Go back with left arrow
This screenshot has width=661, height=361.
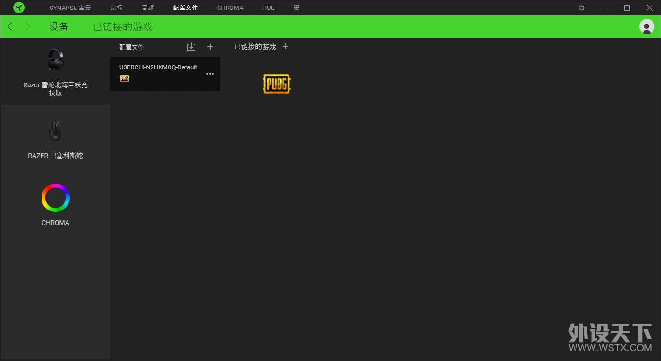coord(10,26)
